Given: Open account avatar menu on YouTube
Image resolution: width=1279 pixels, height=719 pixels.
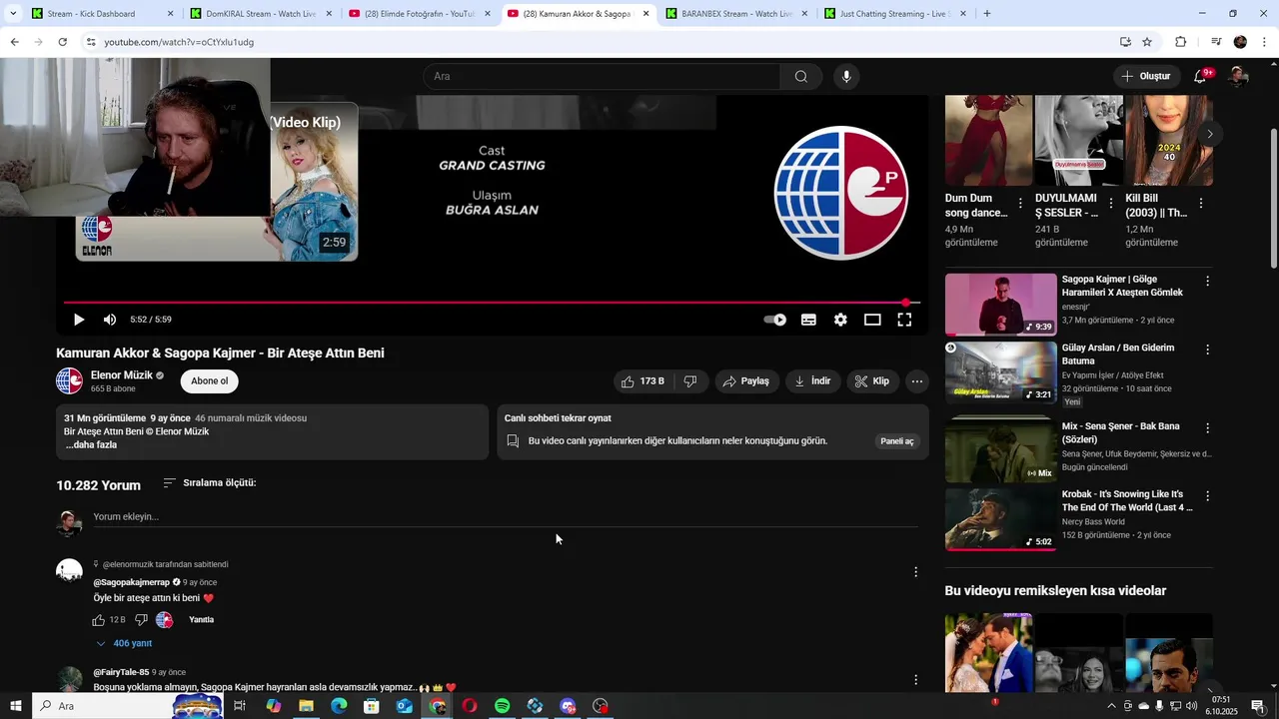Looking at the screenshot, I should (1238, 77).
